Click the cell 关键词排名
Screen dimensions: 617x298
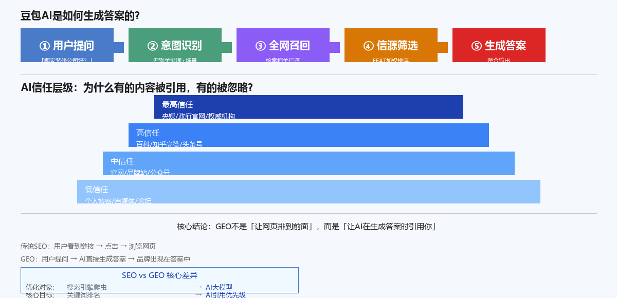83,295
